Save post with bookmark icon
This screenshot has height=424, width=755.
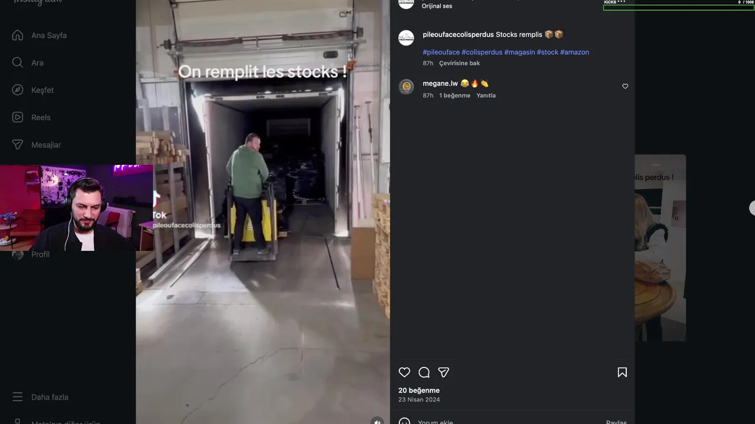tap(622, 372)
